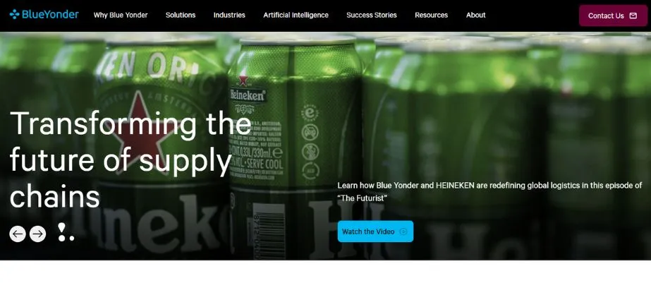
Task: Click the play icon on Watch the Video
Action: (x=403, y=231)
